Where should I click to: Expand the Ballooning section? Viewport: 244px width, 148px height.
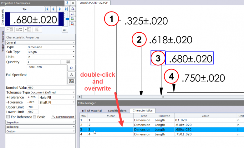[x=40, y=127]
